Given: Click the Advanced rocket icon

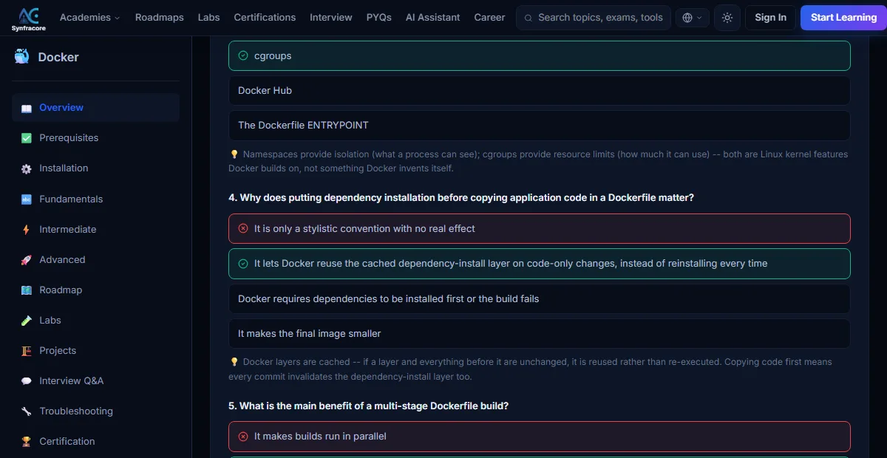Looking at the screenshot, I should [x=27, y=260].
